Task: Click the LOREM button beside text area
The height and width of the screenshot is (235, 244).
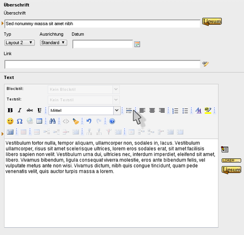Action: click(x=231, y=161)
